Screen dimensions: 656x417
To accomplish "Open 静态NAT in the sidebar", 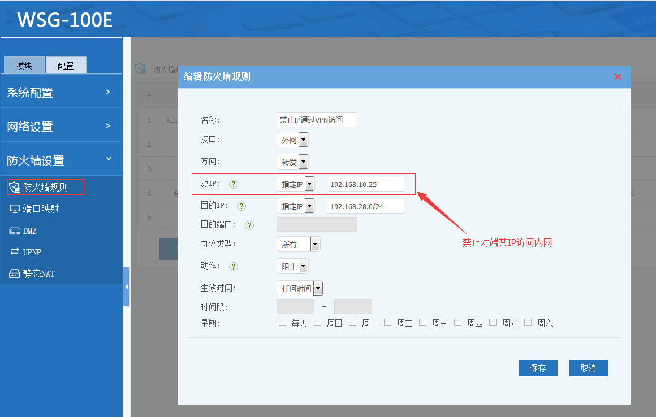I will [x=38, y=273].
